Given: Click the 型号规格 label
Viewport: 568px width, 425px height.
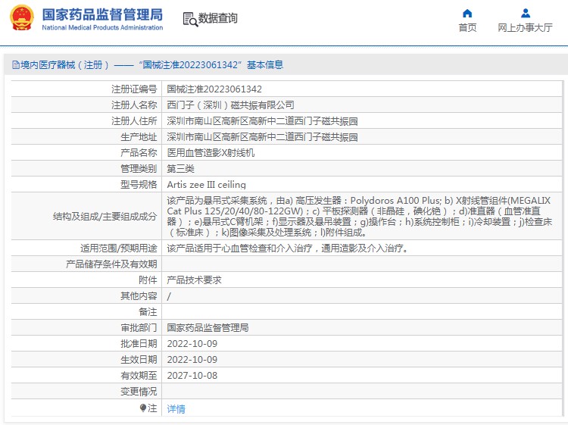Looking at the screenshot, I should [x=139, y=185].
